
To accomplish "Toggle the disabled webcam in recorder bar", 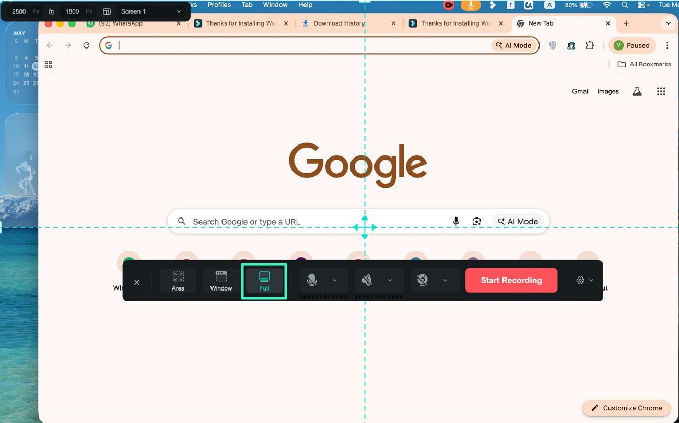I will pos(423,281).
